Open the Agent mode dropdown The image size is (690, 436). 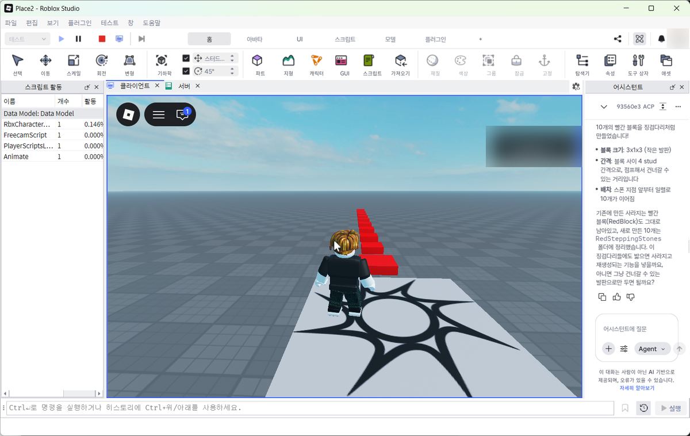(652, 349)
